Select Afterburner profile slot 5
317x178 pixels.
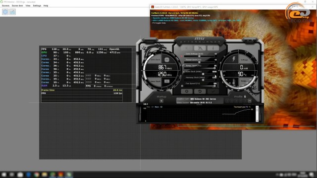(245, 100)
